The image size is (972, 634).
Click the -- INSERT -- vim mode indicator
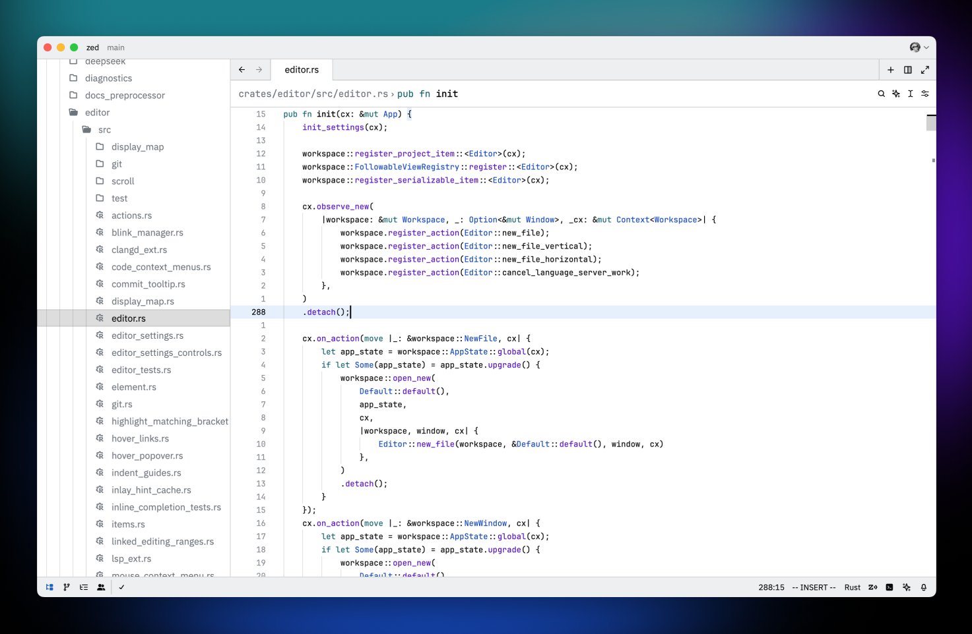pos(814,587)
